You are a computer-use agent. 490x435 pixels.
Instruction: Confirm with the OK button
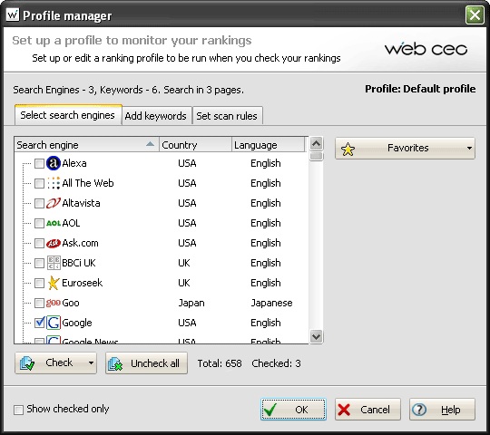click(x=293, y=410)
